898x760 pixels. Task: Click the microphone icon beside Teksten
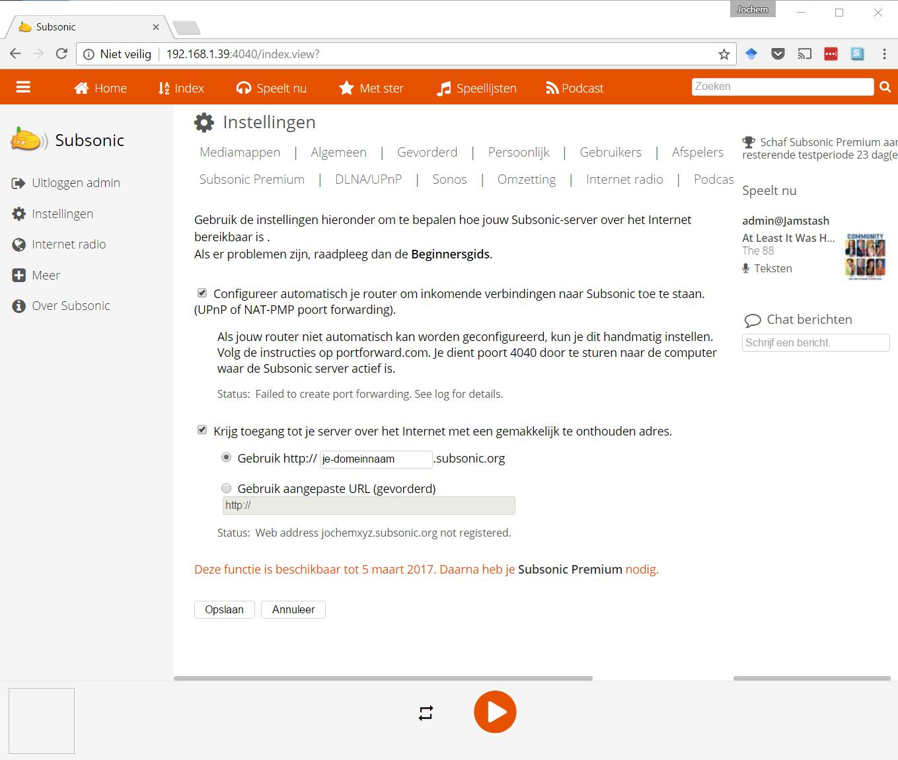746,268
